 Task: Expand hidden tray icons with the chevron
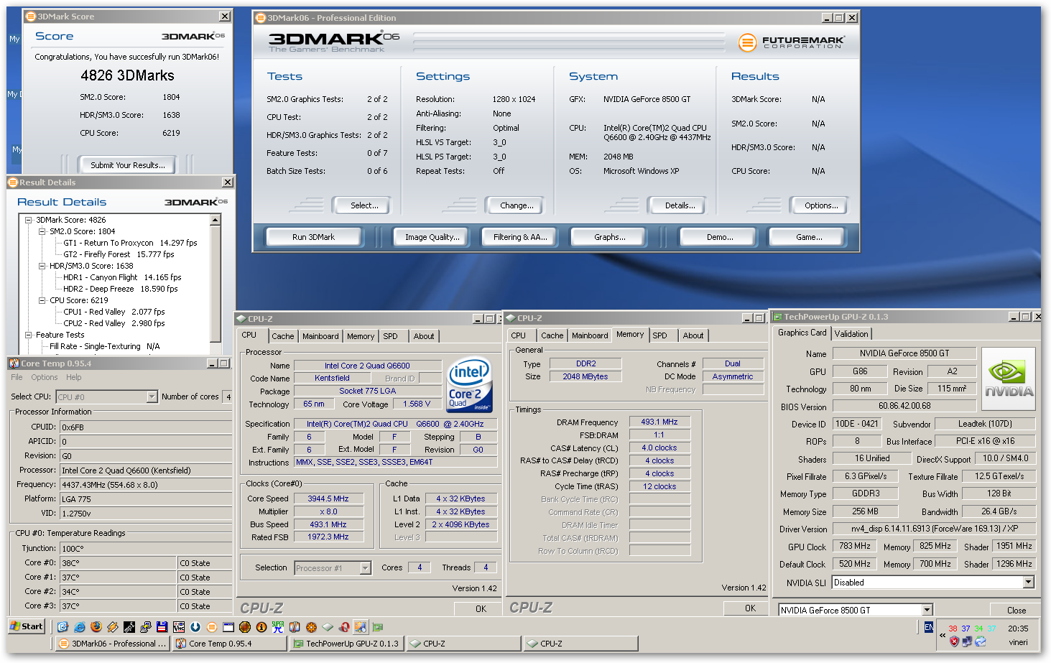[942, 635]
